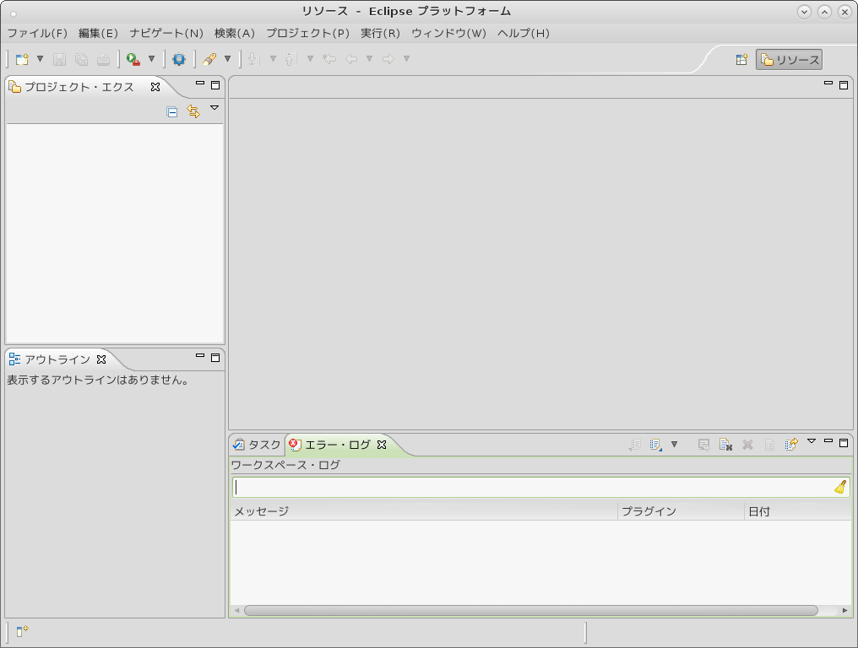This screenshot has height=648, width=858.
Task: Click the Open Log document icon
Action: coord(769,445)
